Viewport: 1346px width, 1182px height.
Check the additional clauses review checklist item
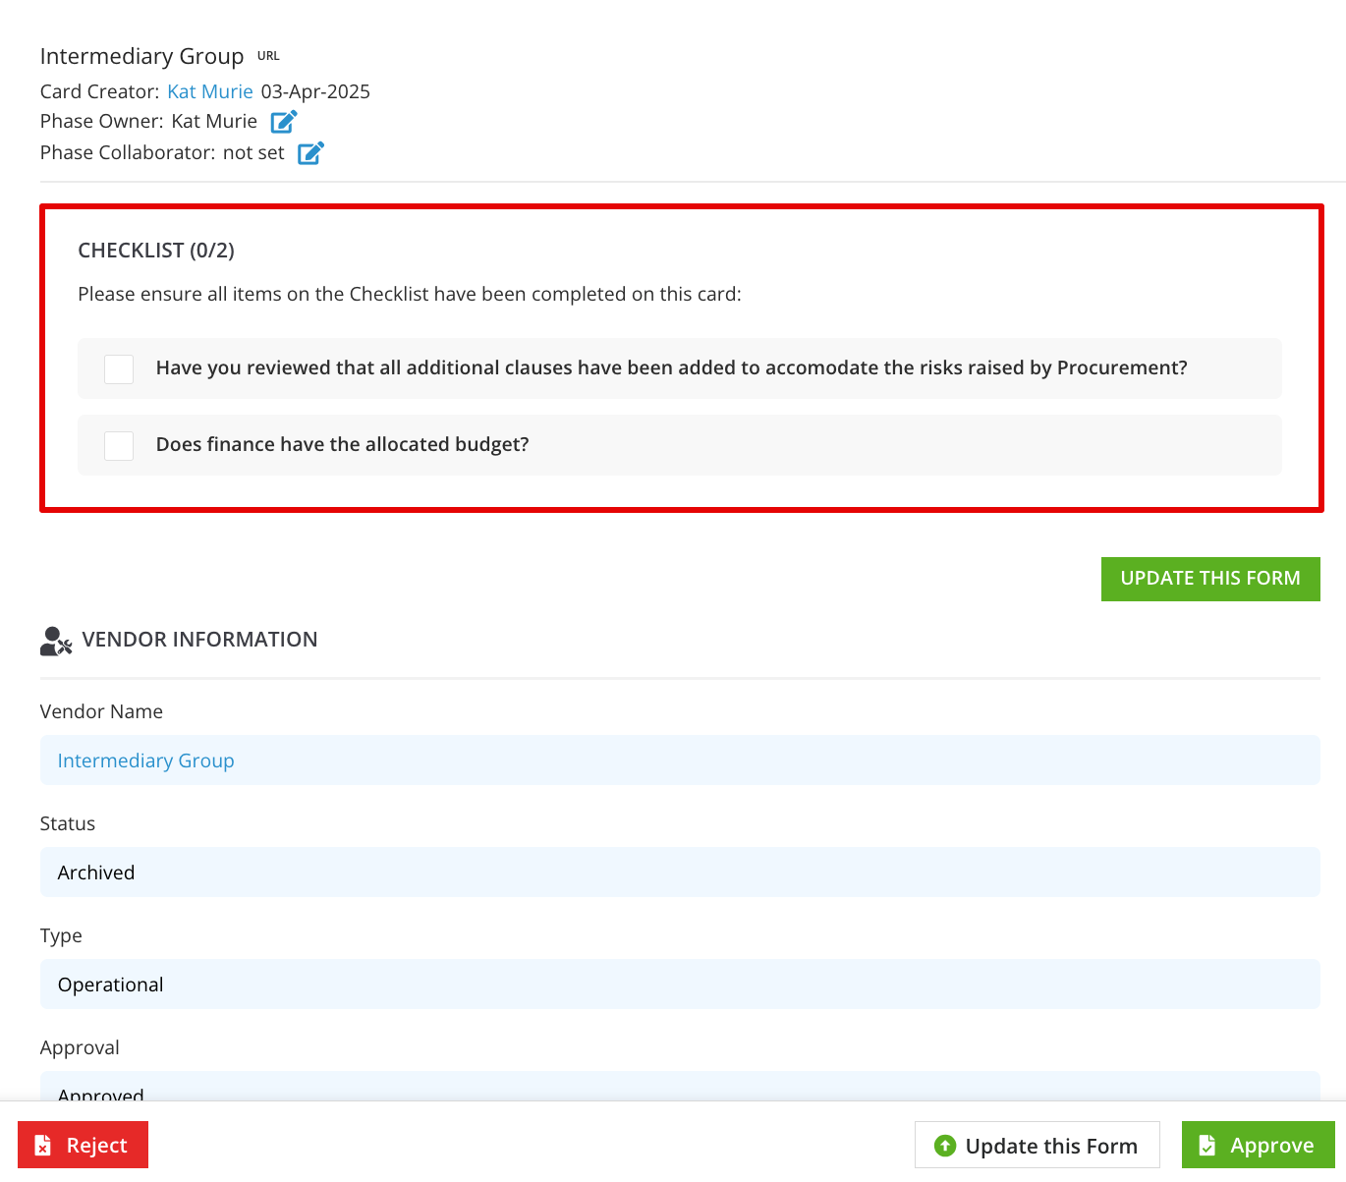(118, 368)
